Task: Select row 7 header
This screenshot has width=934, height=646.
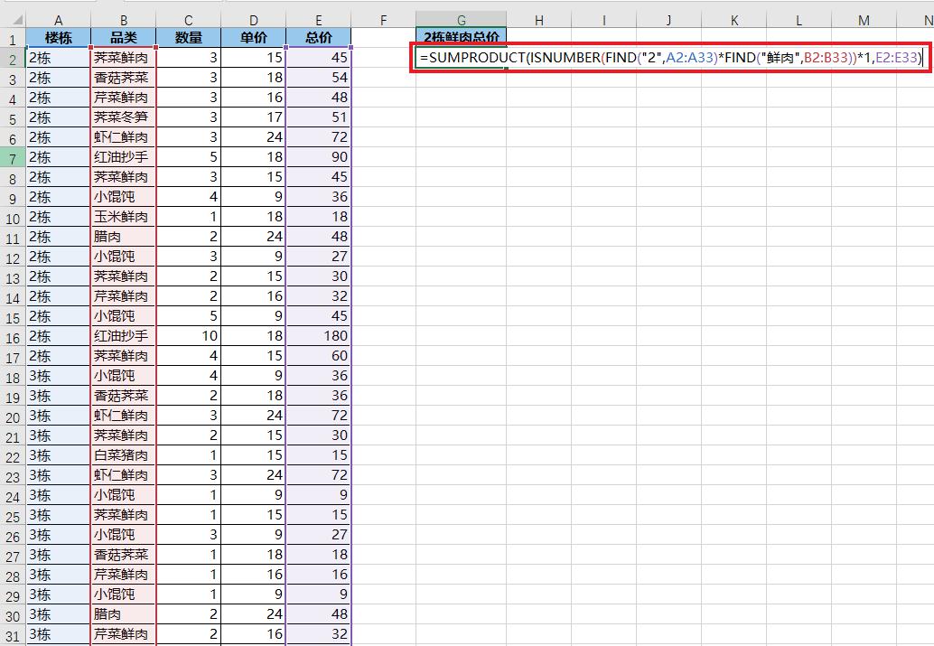Action: pyautogui.click(x=13, y=158)
